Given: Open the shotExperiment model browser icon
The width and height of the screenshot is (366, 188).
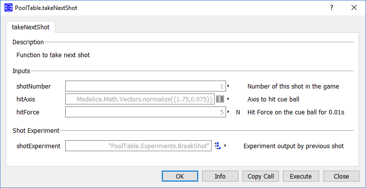Looking at the screenshot, I should tap(218, 146).
